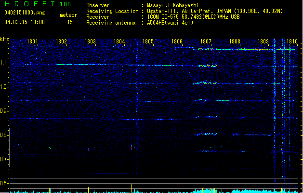Click the 1810 time marker
The width and height of the screenshot is (303, 193).
tap(292, 41)
